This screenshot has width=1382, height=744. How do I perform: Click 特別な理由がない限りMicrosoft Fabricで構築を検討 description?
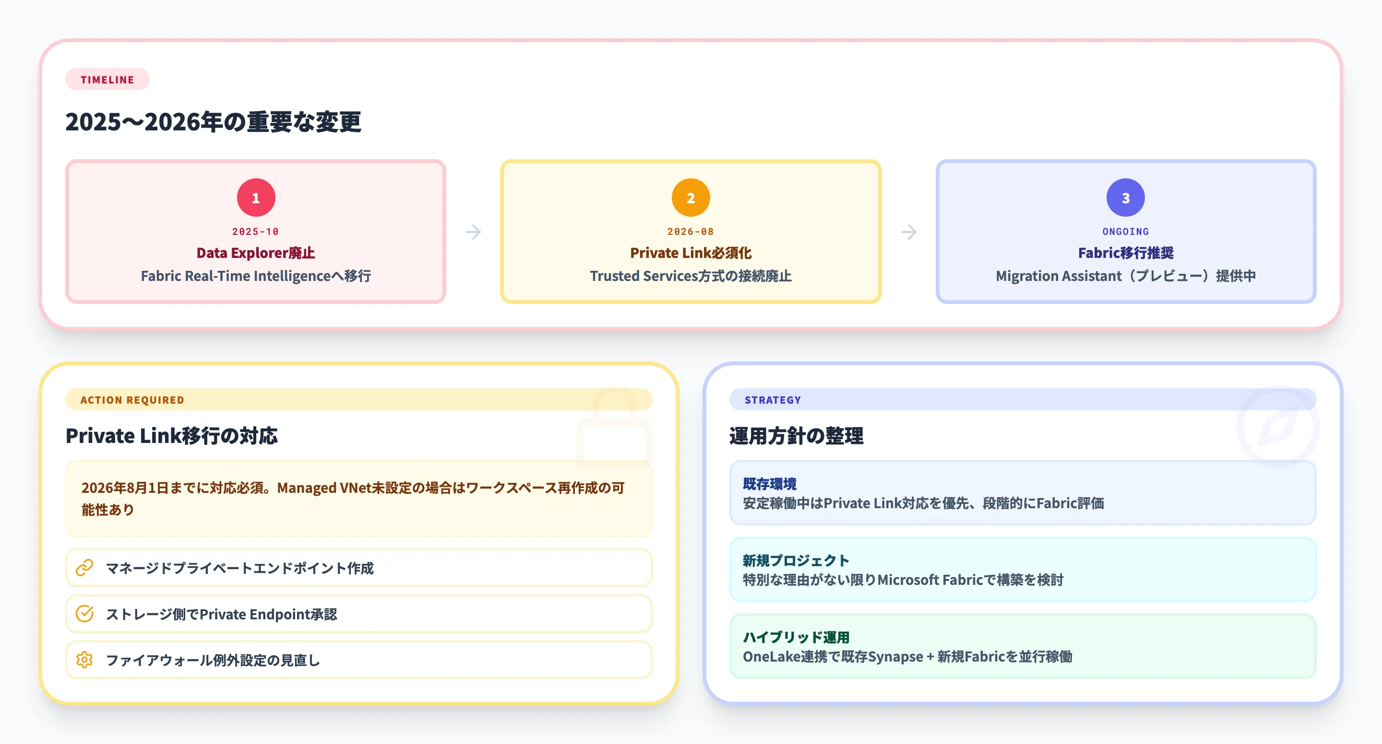[x=903, y=580]
